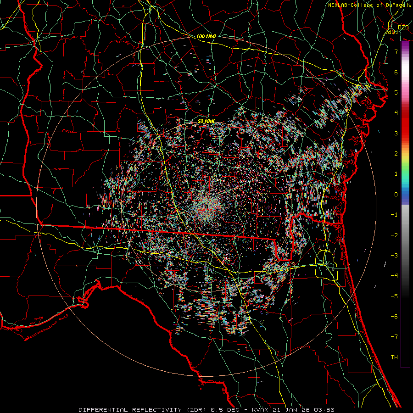Click the -1 value on the color scale
The image size is (413, 413).
pos(394,215)
